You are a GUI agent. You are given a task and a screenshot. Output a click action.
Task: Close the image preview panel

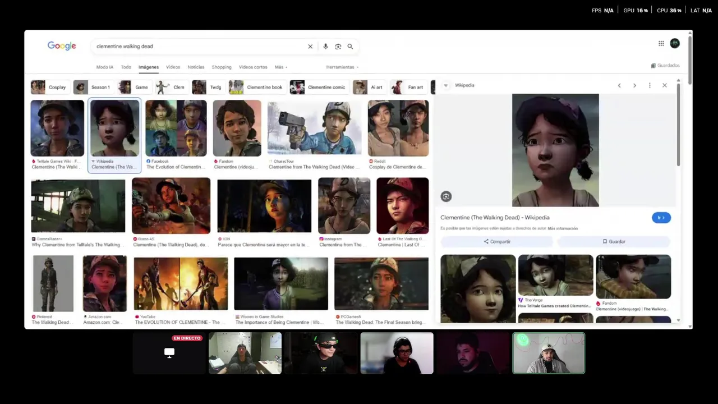665,85
